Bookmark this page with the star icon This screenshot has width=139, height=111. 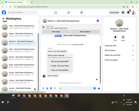pos(127,7)
